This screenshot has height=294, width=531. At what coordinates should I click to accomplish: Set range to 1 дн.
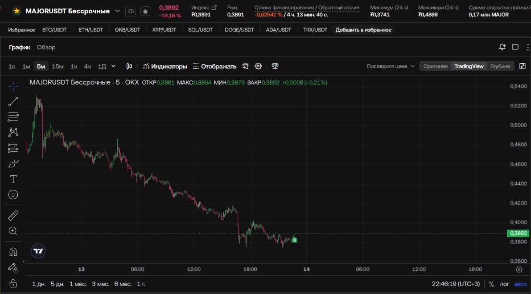[x=39, y=284]
